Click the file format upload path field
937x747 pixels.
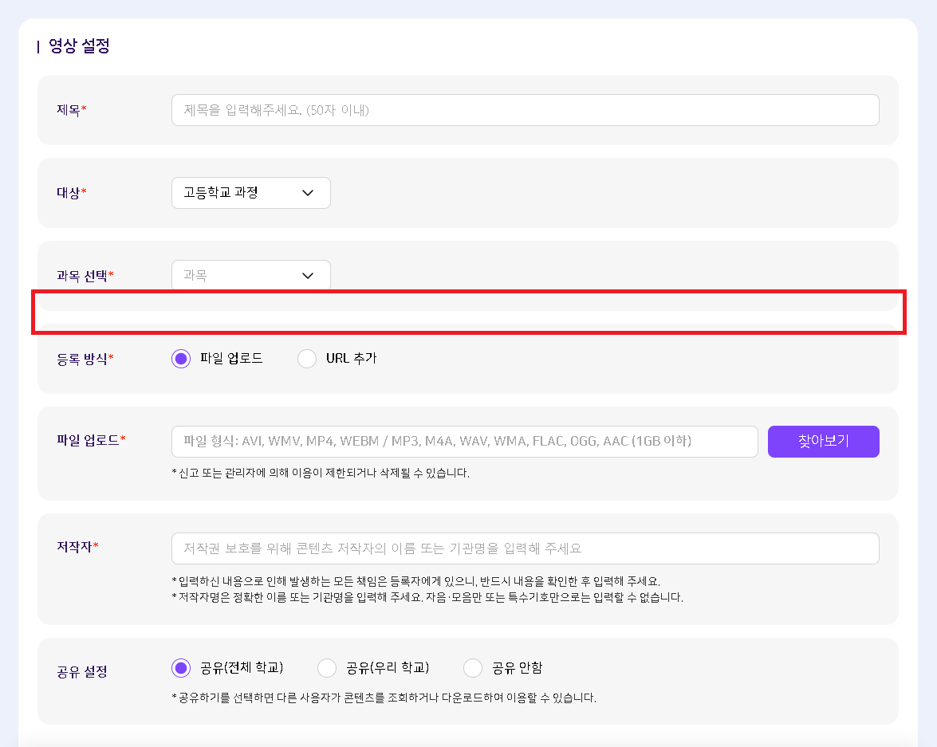[464, 442]
